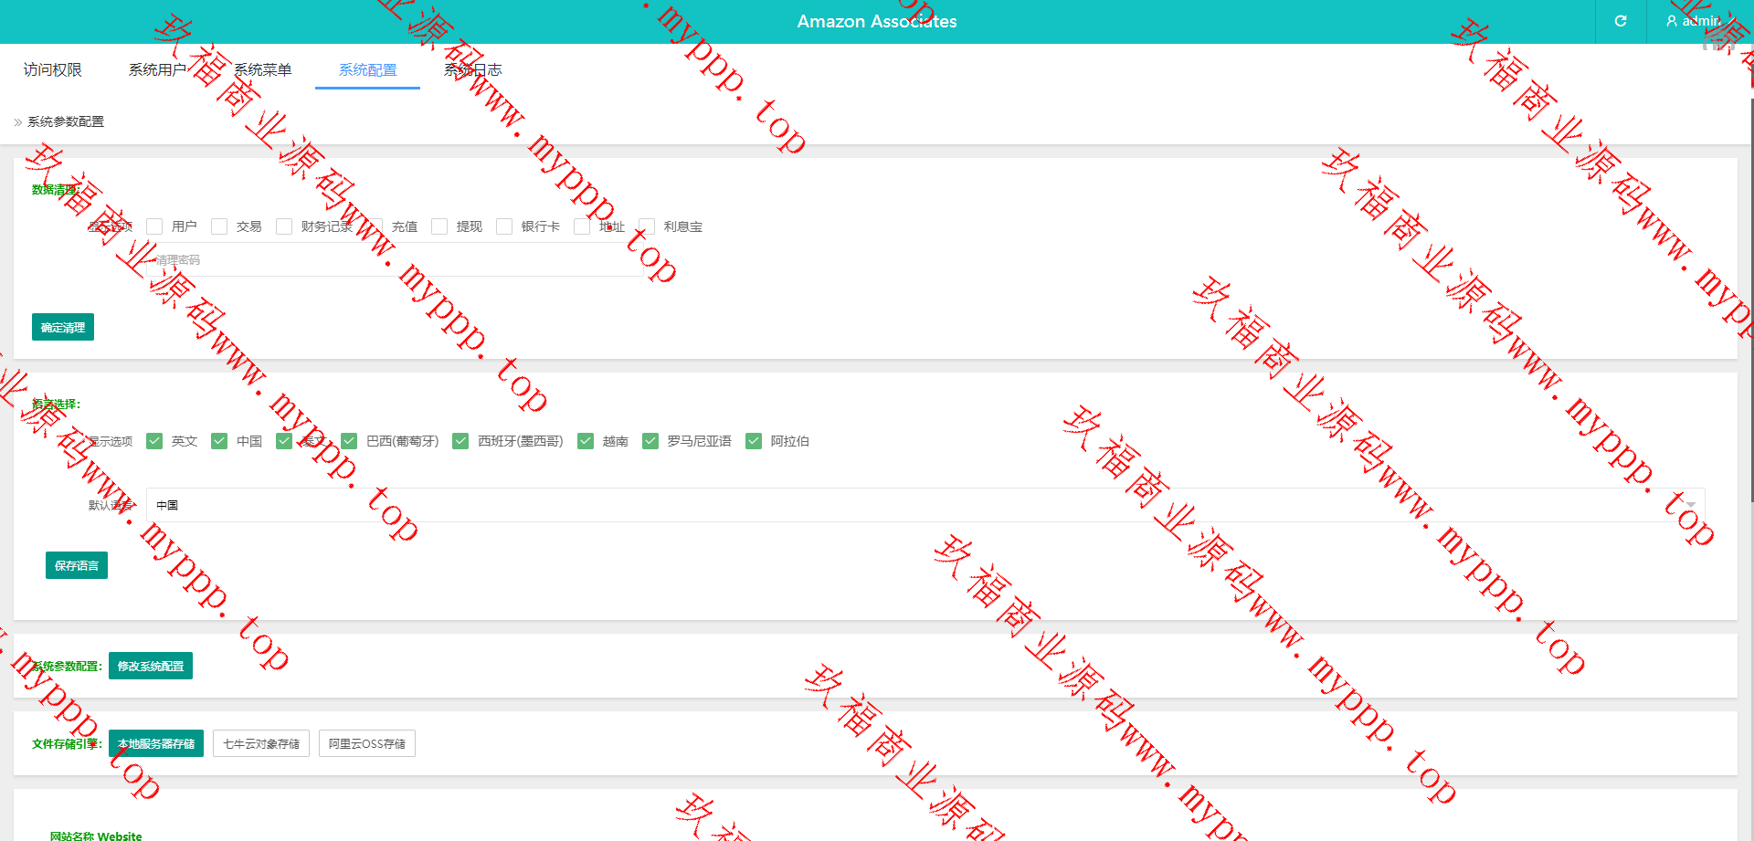The image size is (1754, 841).
Task: Uncheck the 英文 language checkbox
Action: pyautogui.click(x=154, y=441)
